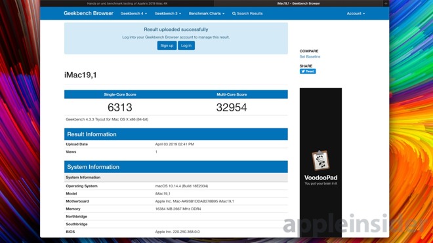
Task: Click the COMPARE sidebar heading
Action: pos(309,51)
